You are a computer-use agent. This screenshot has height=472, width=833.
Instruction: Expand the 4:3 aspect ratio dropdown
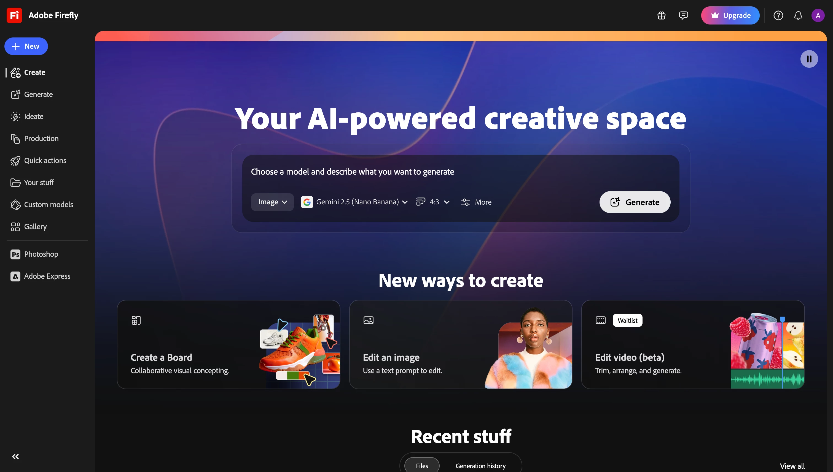[433, 202]
